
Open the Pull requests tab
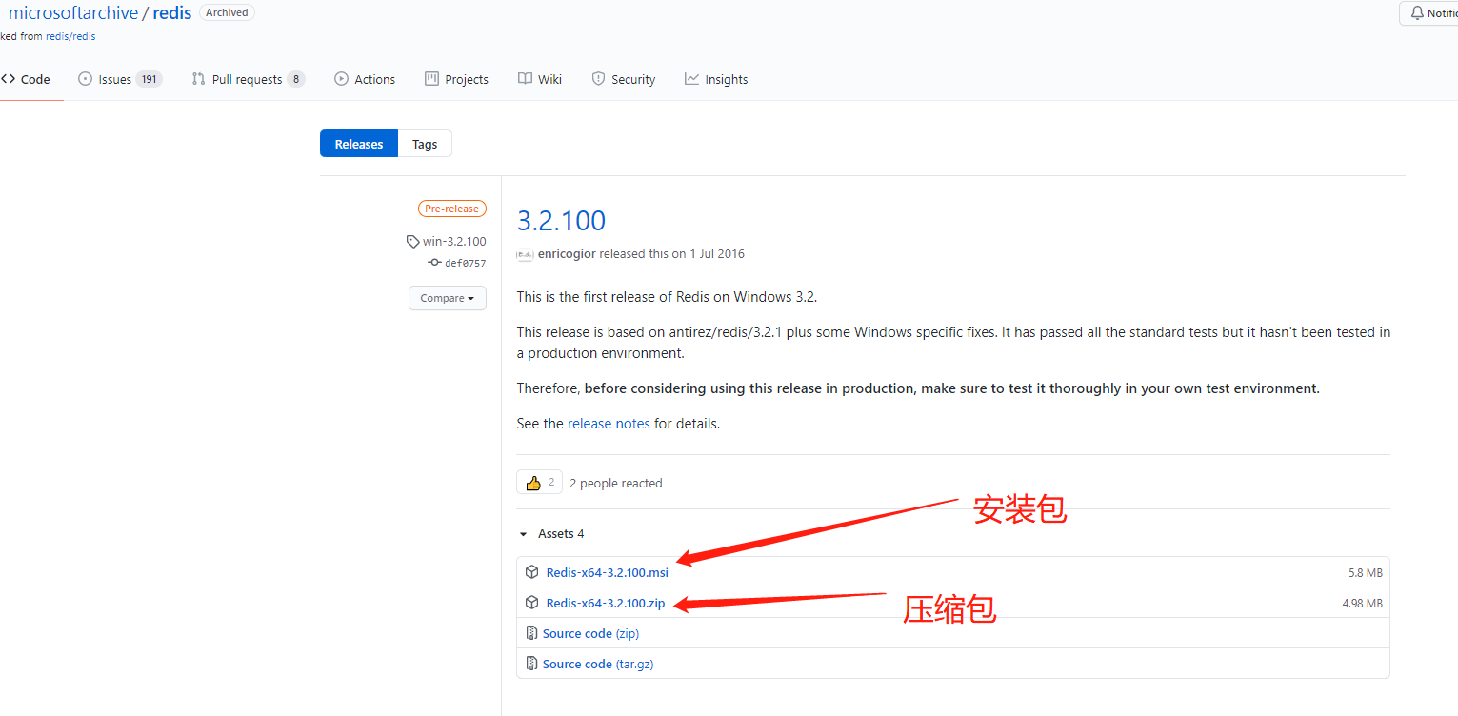tap(248, 79)
